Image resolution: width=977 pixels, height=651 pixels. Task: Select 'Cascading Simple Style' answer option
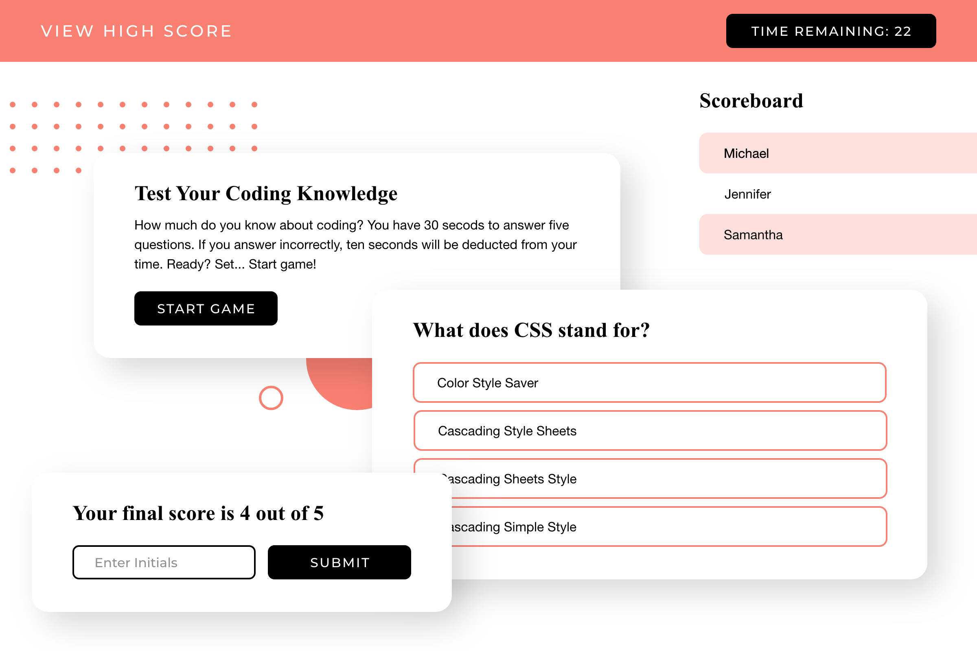tap(651, 527)
